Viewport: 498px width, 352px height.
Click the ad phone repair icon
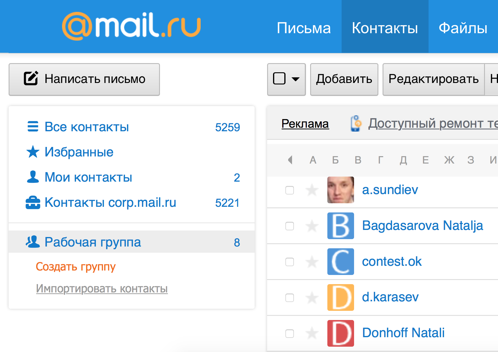[x=356, y=123]
